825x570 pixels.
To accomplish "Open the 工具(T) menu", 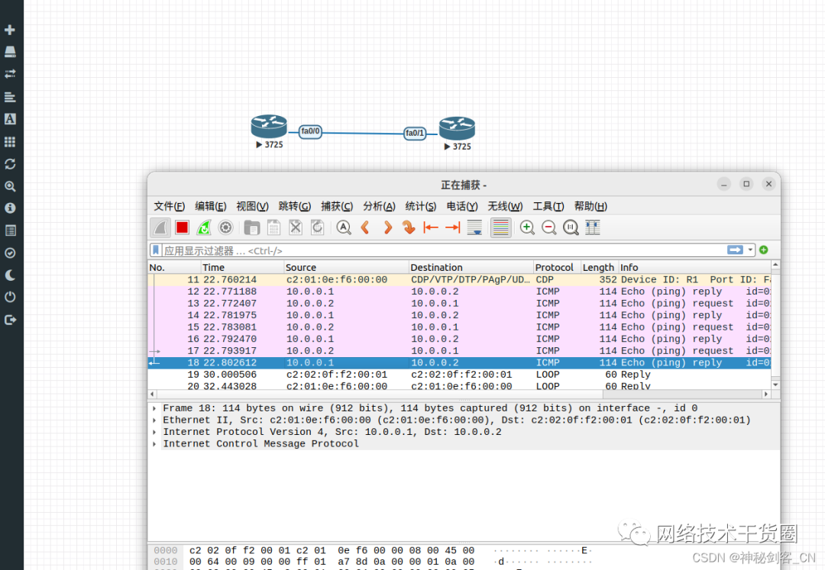I will (x=548, y=206).
